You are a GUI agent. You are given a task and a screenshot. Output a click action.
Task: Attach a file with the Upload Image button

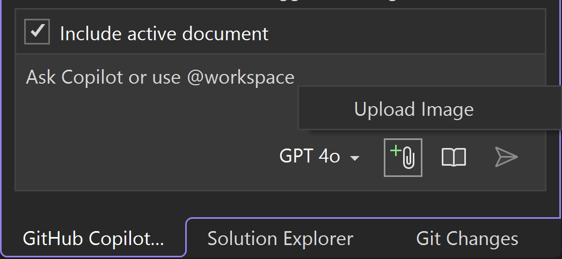tap(403, 158)
